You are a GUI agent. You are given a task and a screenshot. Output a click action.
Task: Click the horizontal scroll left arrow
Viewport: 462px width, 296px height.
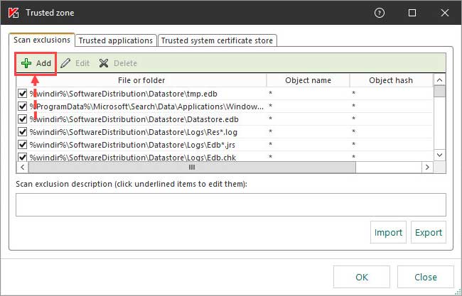(x=23, y=167)
